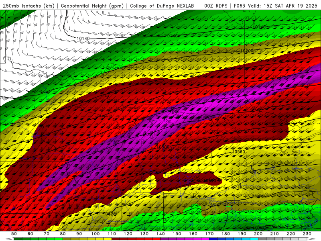Click the 10200 height contour label

click(247, 51)
